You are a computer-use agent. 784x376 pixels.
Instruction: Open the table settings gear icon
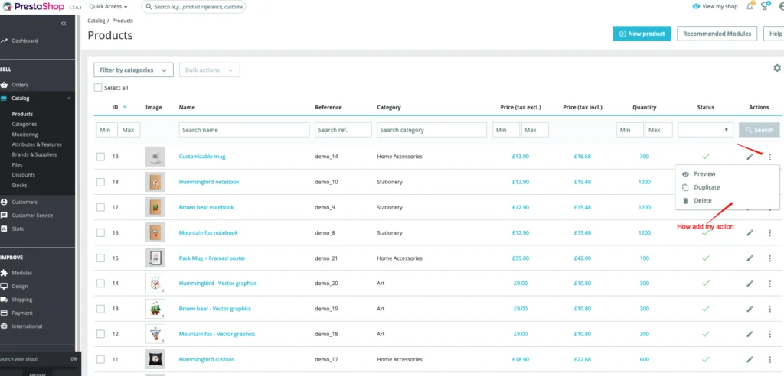point(777,68)
